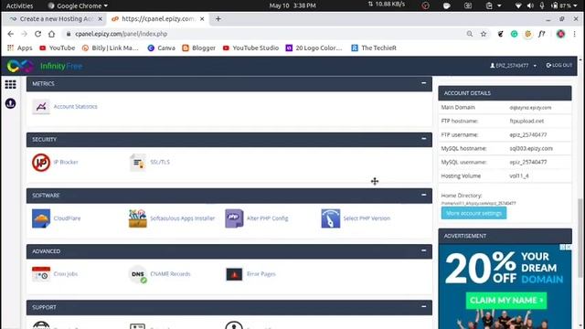This screenshot has height=329, width=585.
Task: Launch Softaculous Apps Installer icon
Action: pos(138,218)
